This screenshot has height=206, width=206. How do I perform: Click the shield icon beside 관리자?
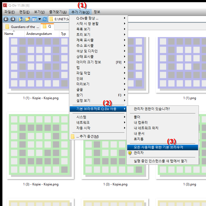[130, 153]
